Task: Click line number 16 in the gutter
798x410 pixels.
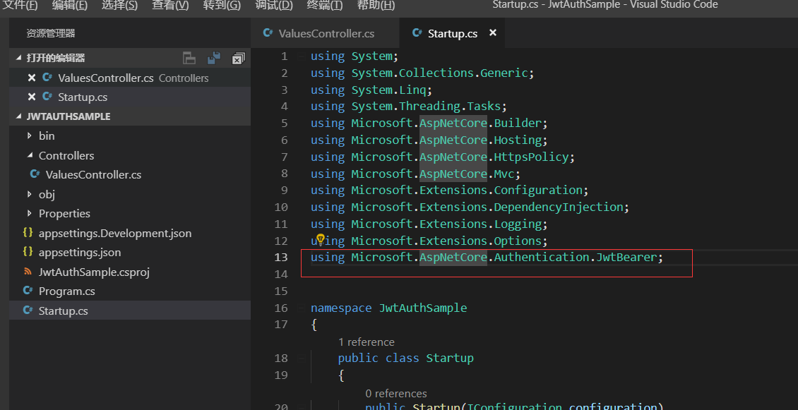Action: click(x=282, y=308)
